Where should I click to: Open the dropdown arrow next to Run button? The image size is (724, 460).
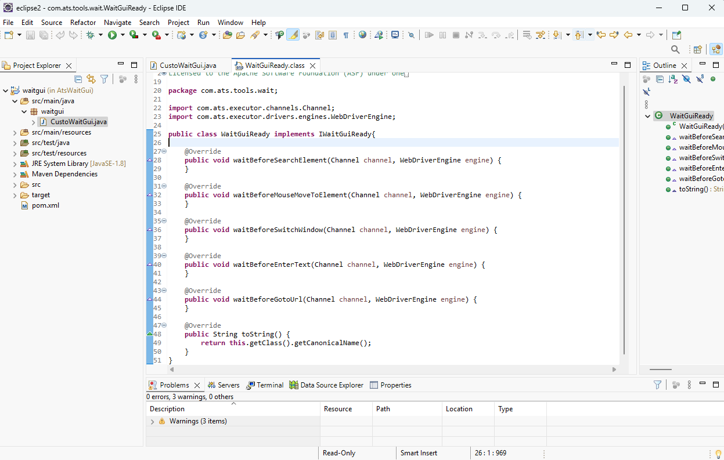pos(123,35)
